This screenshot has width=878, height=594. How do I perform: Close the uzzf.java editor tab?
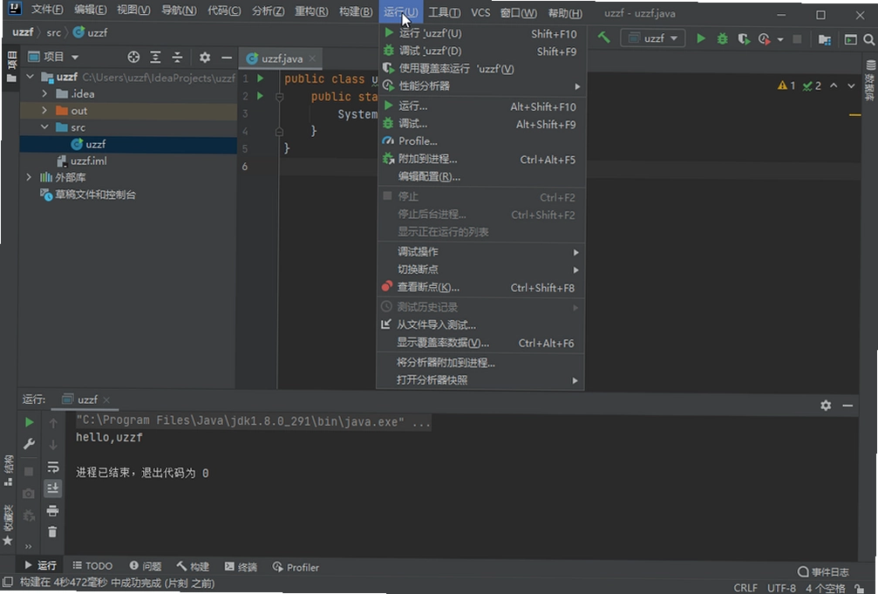click(x=312, y=58)
